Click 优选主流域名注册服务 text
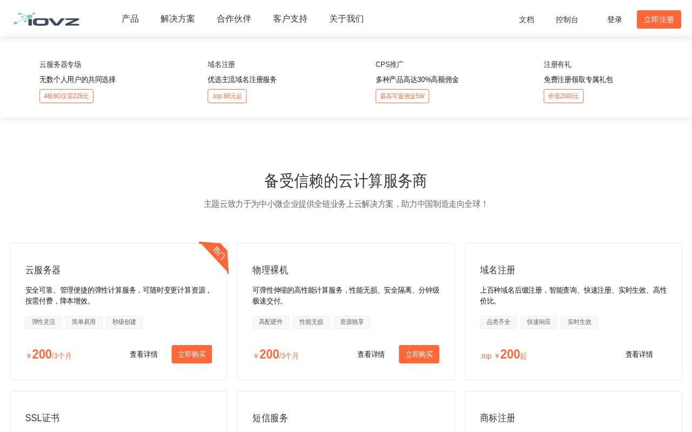 coord(242,79)
